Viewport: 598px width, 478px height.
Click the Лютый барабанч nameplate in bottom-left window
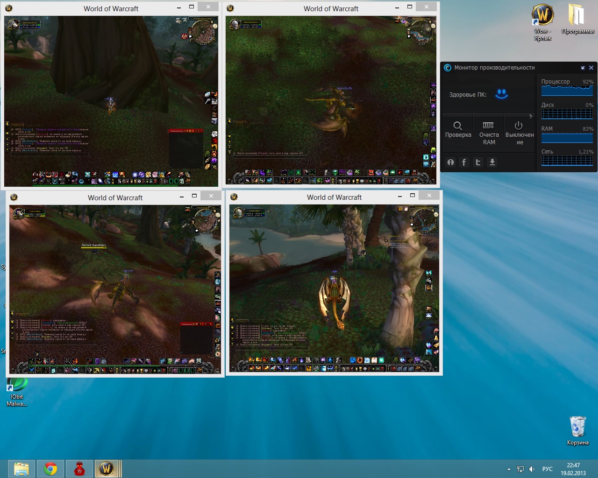(x=93, y=245)
